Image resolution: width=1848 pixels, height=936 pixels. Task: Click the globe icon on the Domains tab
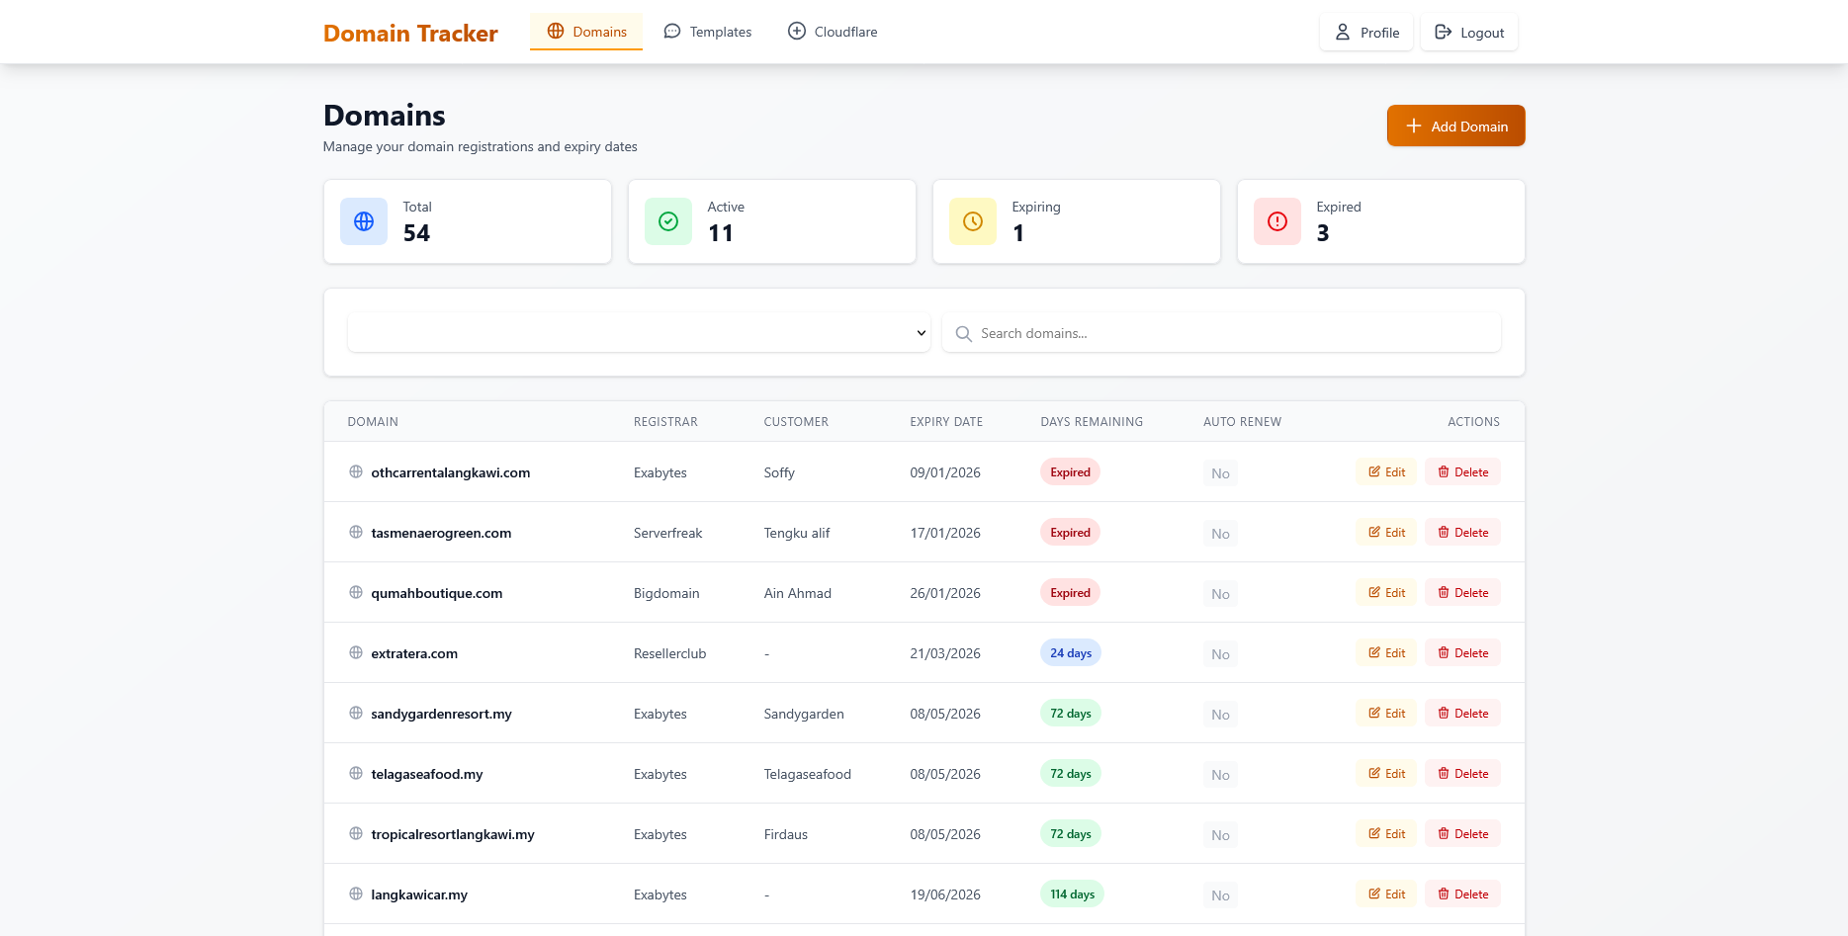[x=555, y=31]
